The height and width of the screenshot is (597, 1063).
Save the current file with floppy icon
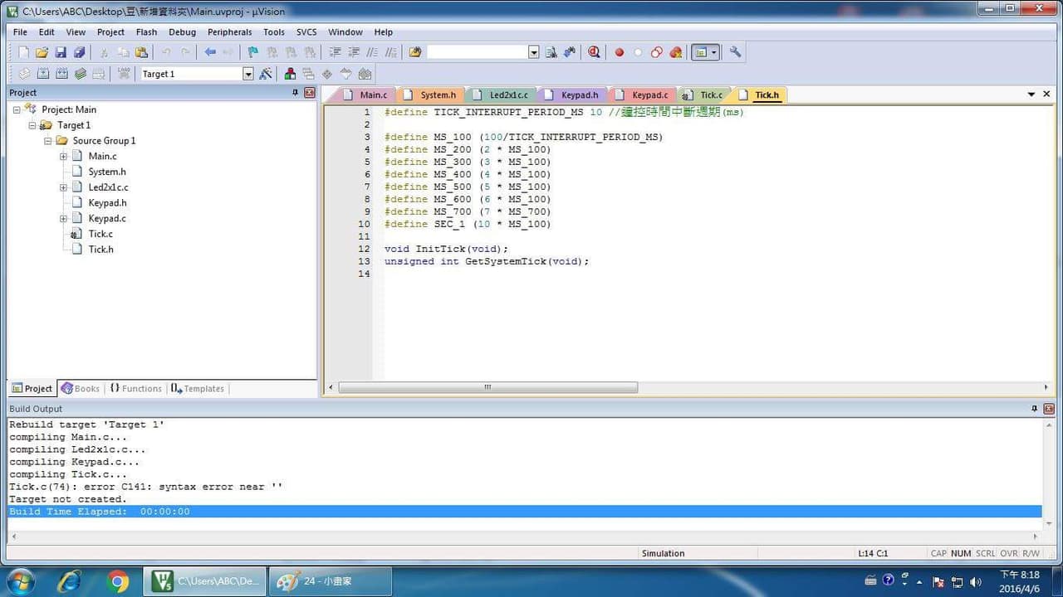[61, 52]
